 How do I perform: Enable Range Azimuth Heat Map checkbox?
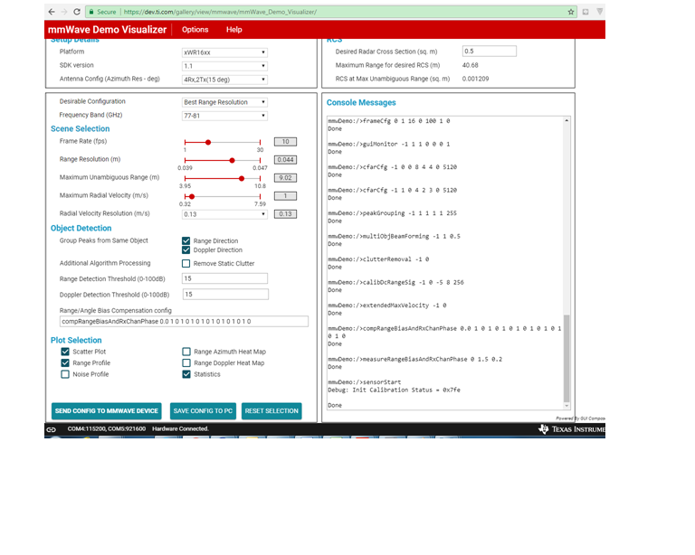186,352
